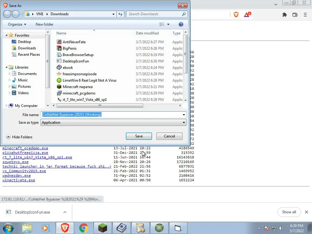Open the Brave Wallet icon

[295, 15]
